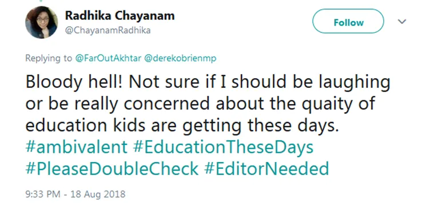Expand the tweet options chevron
Viewport: 434px width, 207px height.
click(x=402, y=22)
